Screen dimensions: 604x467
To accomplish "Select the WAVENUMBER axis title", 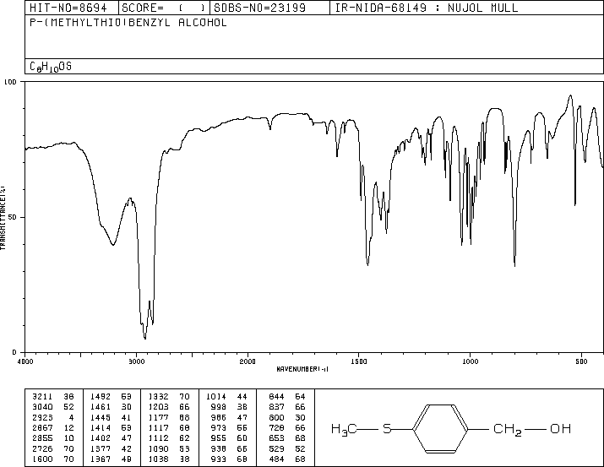I will (302, 369).
